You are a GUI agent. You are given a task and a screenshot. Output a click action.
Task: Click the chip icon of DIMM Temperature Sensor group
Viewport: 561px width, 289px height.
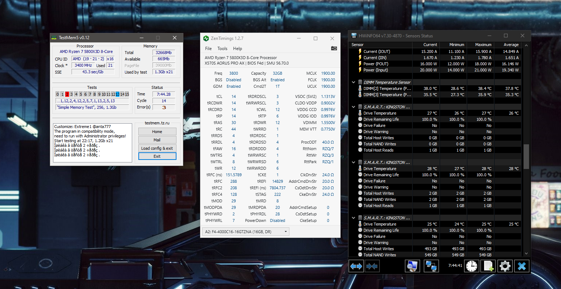[360, 82]
